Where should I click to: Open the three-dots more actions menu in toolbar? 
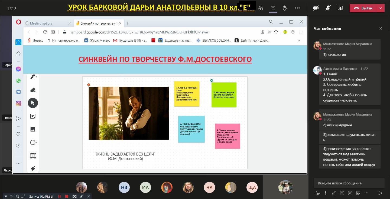point(297,8)
